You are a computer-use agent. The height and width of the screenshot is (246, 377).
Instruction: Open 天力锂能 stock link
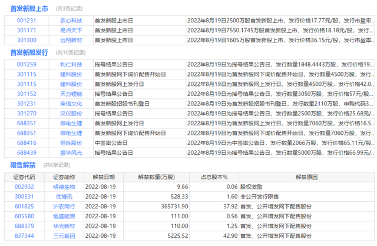[x=71, y=94]
